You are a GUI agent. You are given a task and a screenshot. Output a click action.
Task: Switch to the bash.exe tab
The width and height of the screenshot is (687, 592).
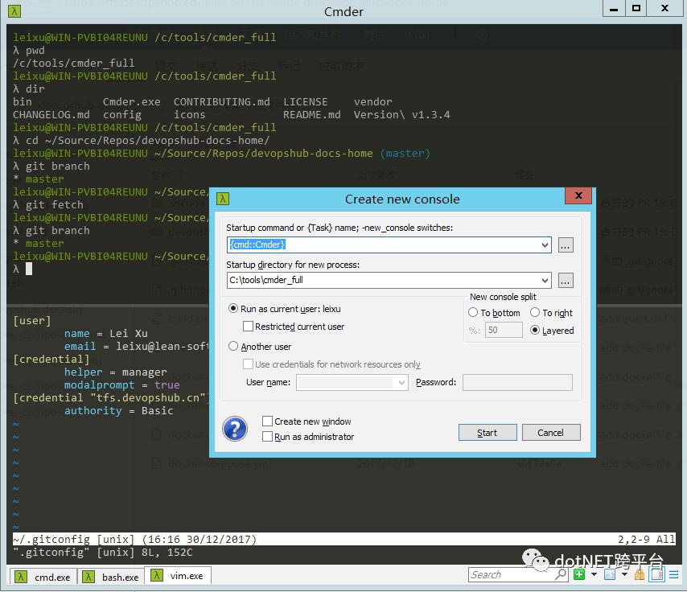(x=111, y=577)
